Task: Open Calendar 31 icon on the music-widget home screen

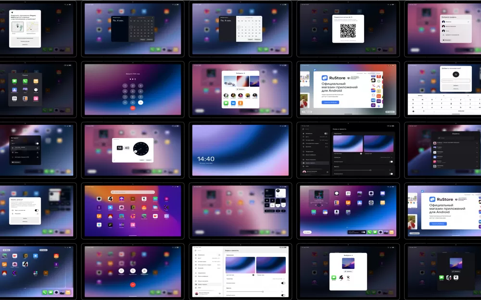Action: click(x=348, y=193)
